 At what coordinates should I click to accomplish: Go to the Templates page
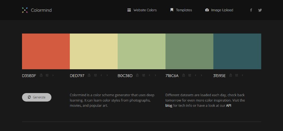[x=181, y=10]
